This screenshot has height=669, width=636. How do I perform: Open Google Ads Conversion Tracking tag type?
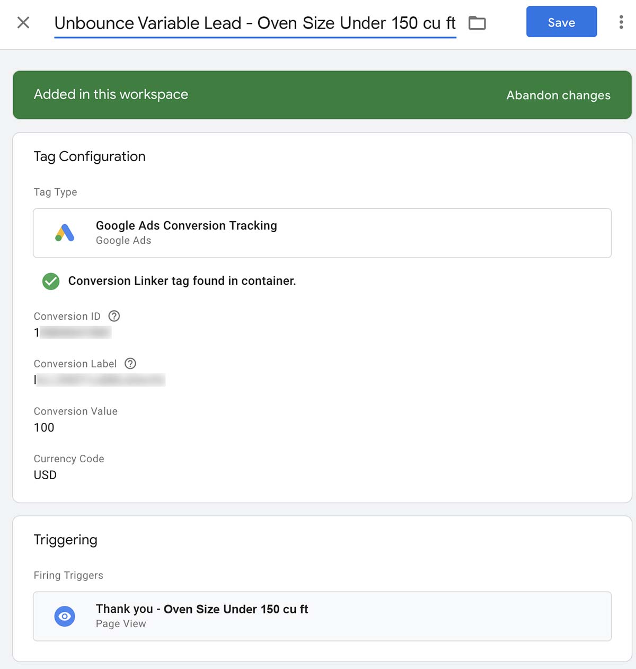(322, 233)
